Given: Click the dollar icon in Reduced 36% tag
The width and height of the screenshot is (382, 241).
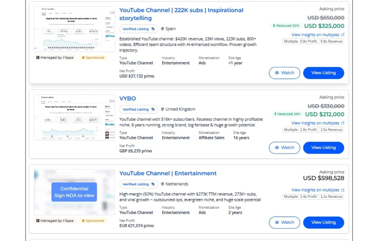Looking at the screenshot, I should pos(275,114).
